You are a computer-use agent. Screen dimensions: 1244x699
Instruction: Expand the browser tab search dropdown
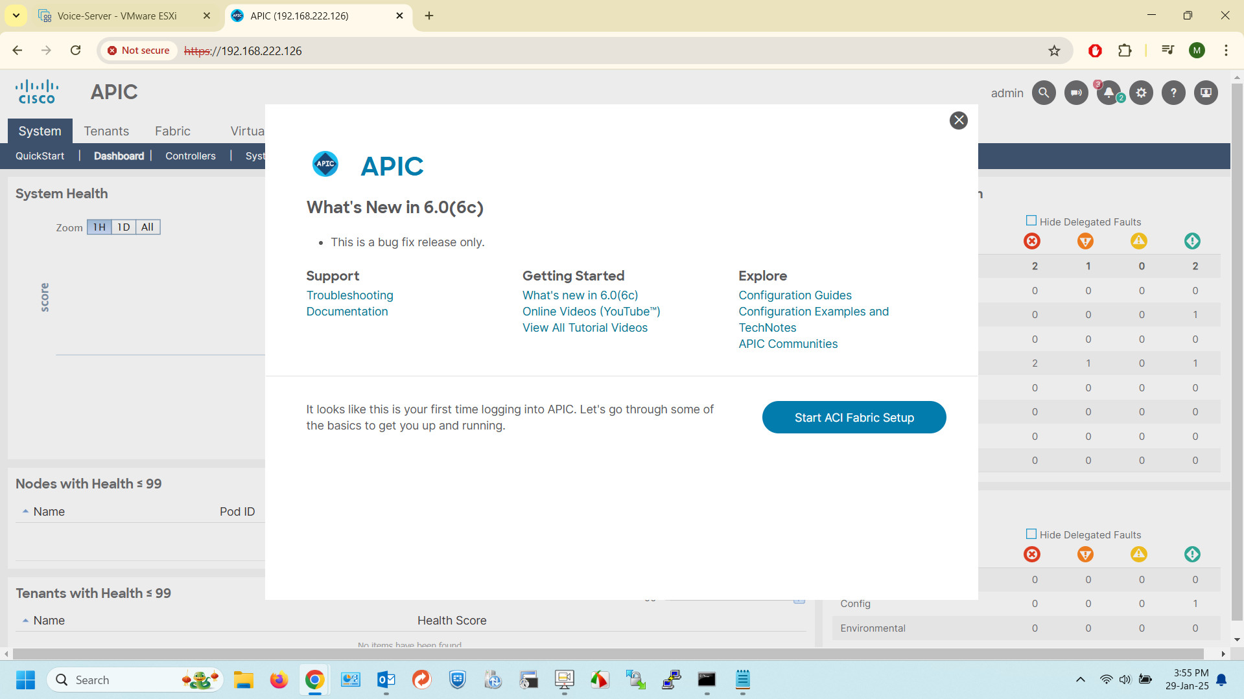click(x=16, y=16)
